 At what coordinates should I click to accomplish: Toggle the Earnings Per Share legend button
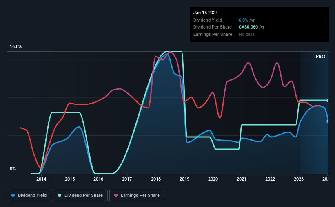pyautogui.click(x=137, y=196)
